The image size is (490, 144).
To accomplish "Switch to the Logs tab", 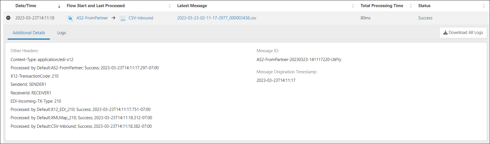I will click(62, 33).
